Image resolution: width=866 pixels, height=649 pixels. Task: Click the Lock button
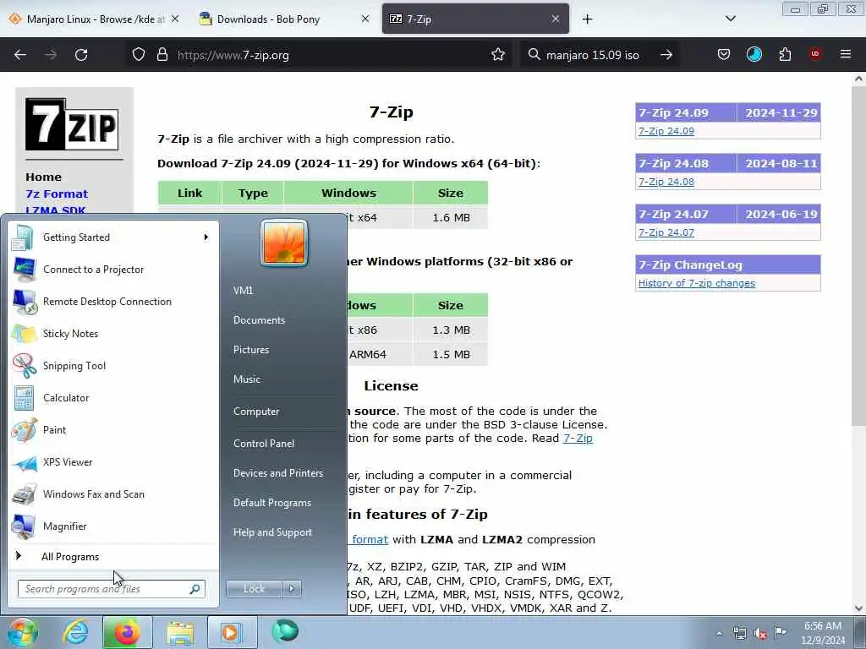(x=255, y=589)
